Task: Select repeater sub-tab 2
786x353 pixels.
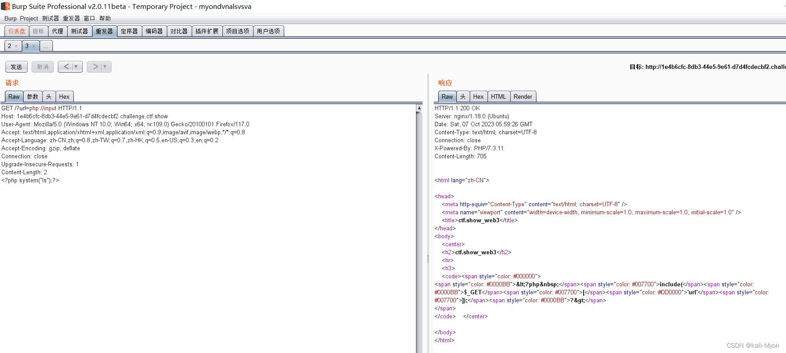Action: coord(9,46)
